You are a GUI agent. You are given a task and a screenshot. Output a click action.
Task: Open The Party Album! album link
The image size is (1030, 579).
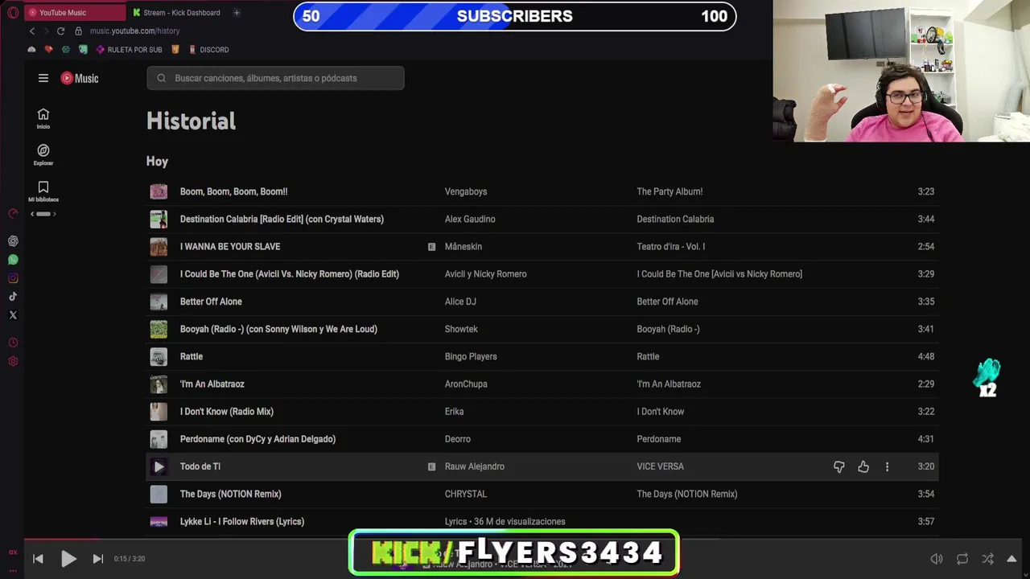tap(669, 191)
